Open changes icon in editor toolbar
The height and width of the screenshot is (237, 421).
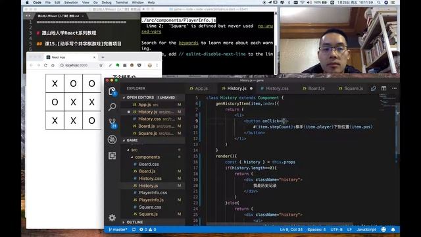tap(373, 88)
